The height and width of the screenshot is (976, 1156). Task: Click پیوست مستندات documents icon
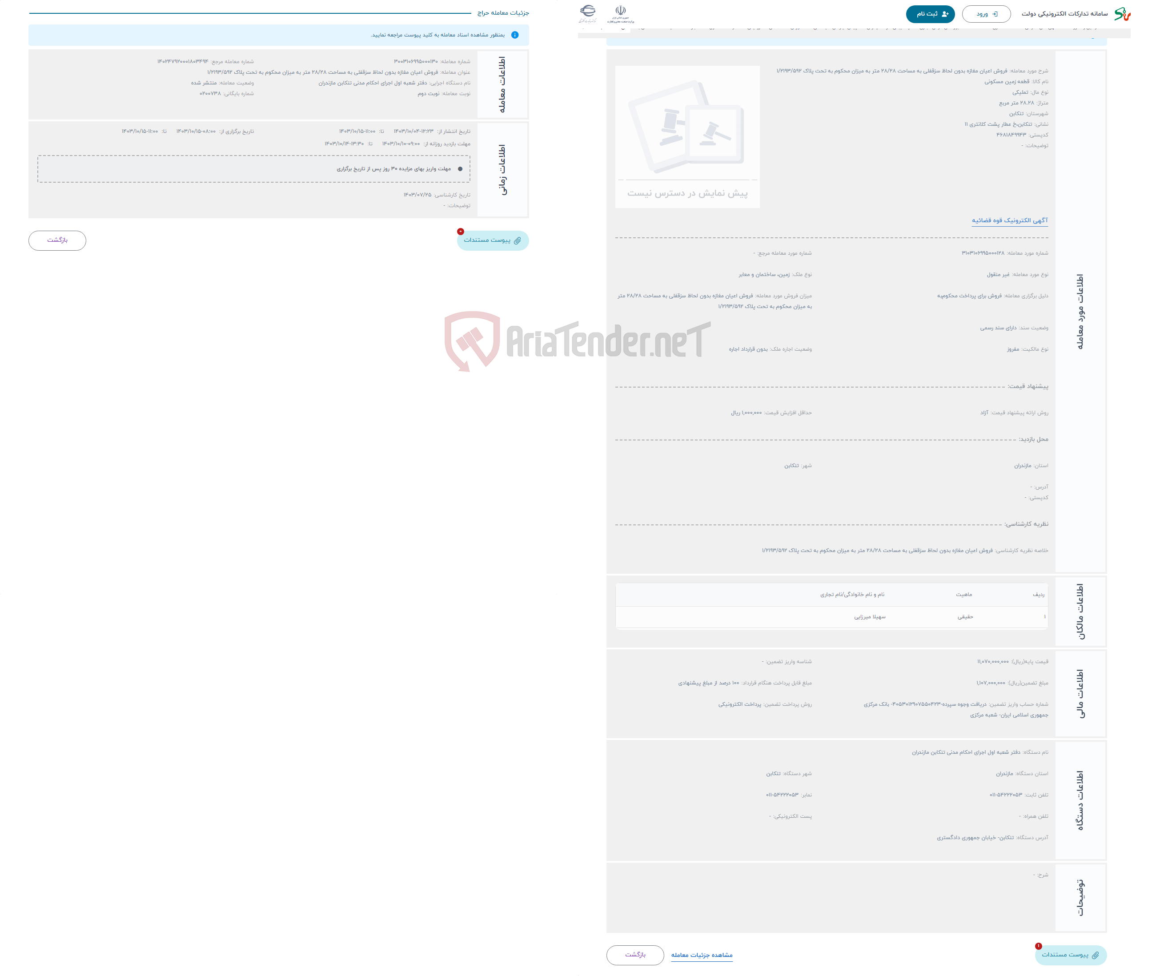492,240
